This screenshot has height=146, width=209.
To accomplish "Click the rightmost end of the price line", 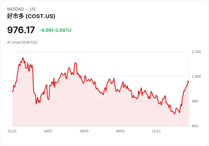I will tap(188, 82).
